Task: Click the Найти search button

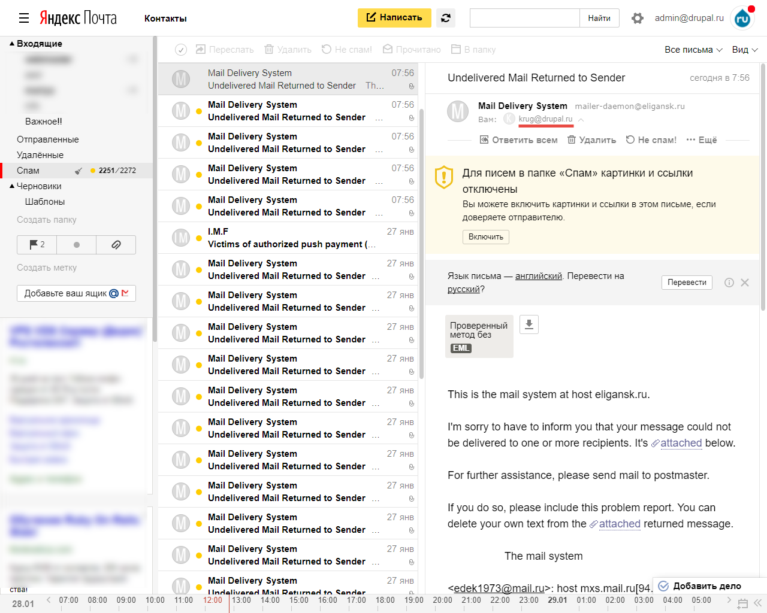Action: [x=599, y=18]
